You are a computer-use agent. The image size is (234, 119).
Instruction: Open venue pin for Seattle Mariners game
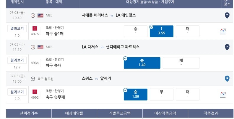click(227, 16)
